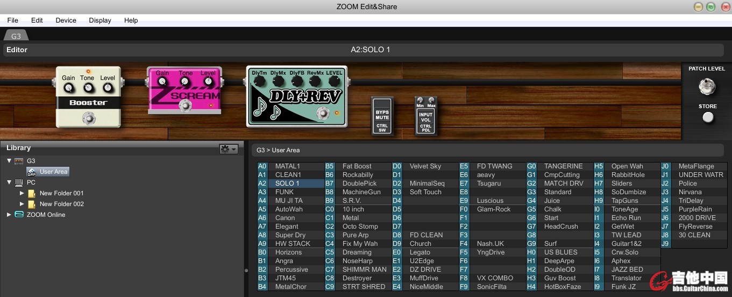Open the File menu
Viewport: 732px width, 297px height.
pos(12,20)
